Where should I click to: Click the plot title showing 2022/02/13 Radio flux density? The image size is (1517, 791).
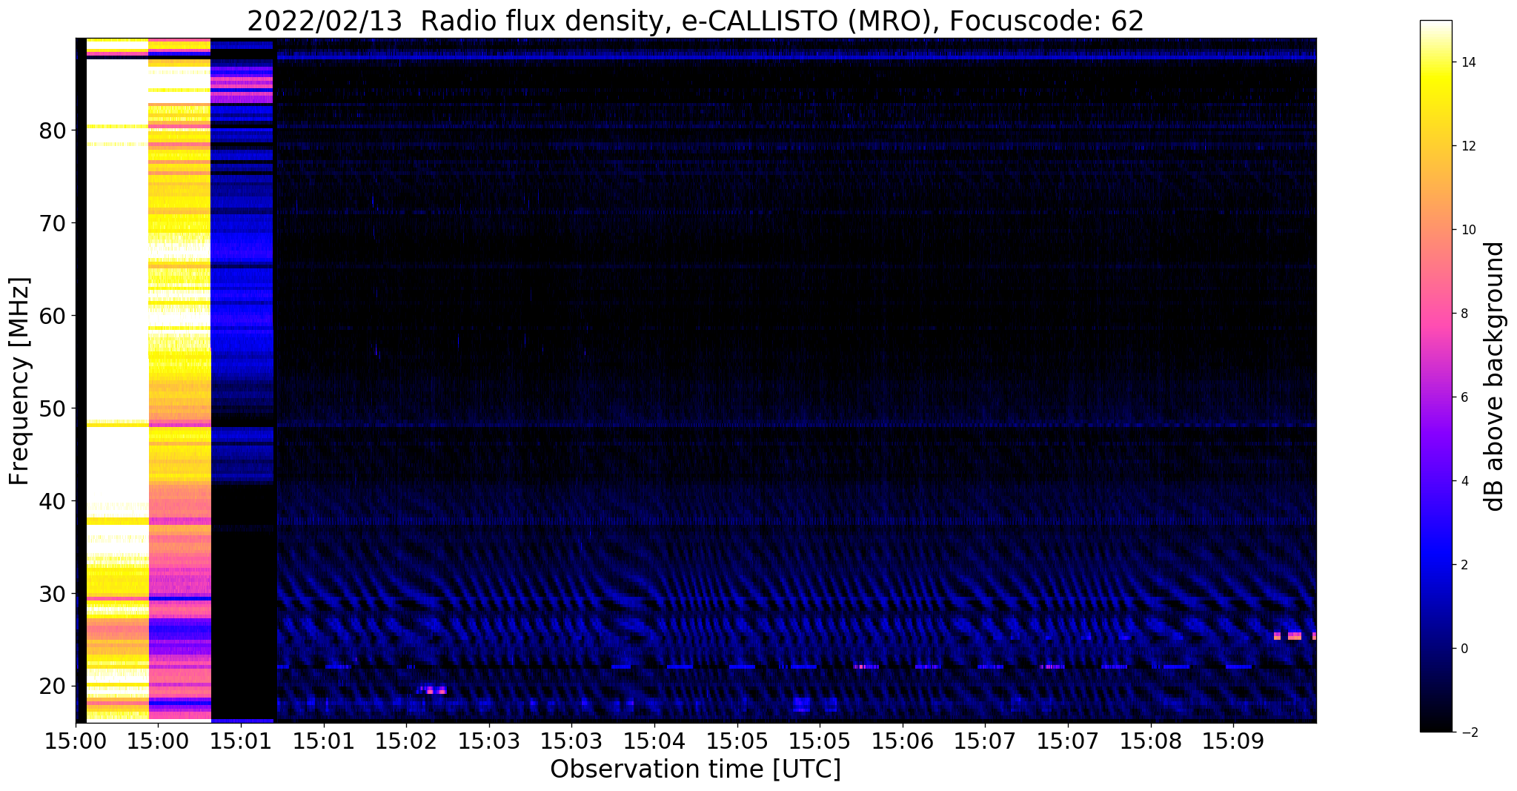695,21
